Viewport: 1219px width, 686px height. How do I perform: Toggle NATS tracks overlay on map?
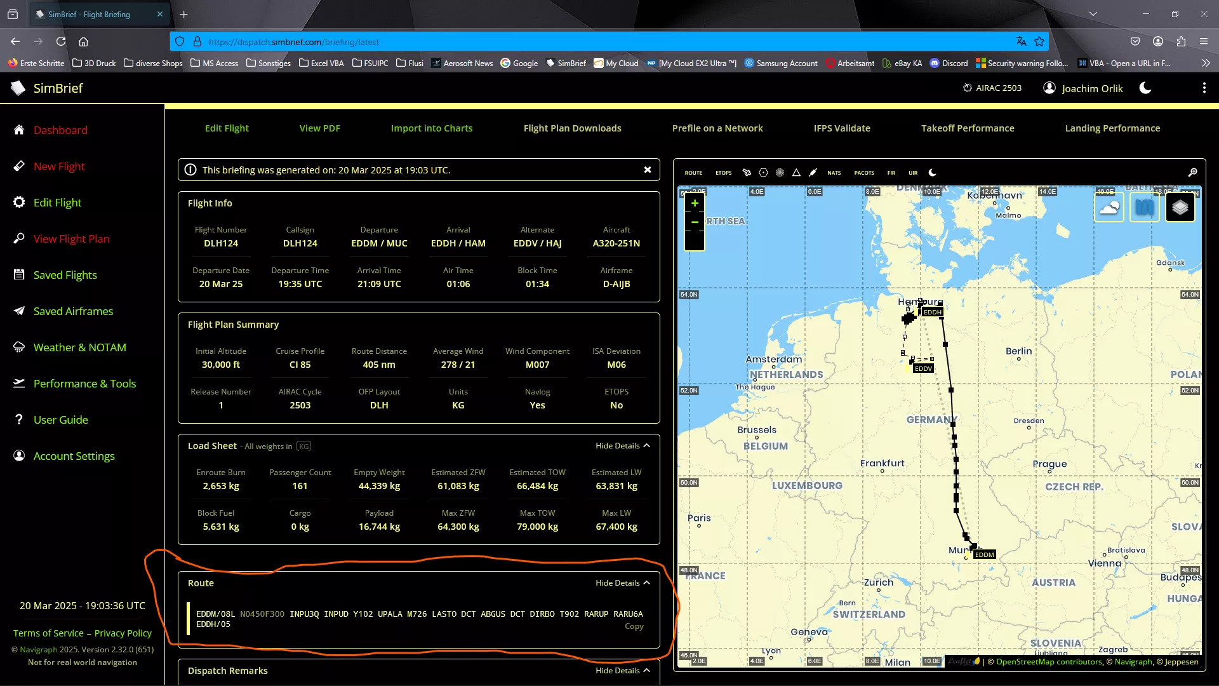click(834, 173)
